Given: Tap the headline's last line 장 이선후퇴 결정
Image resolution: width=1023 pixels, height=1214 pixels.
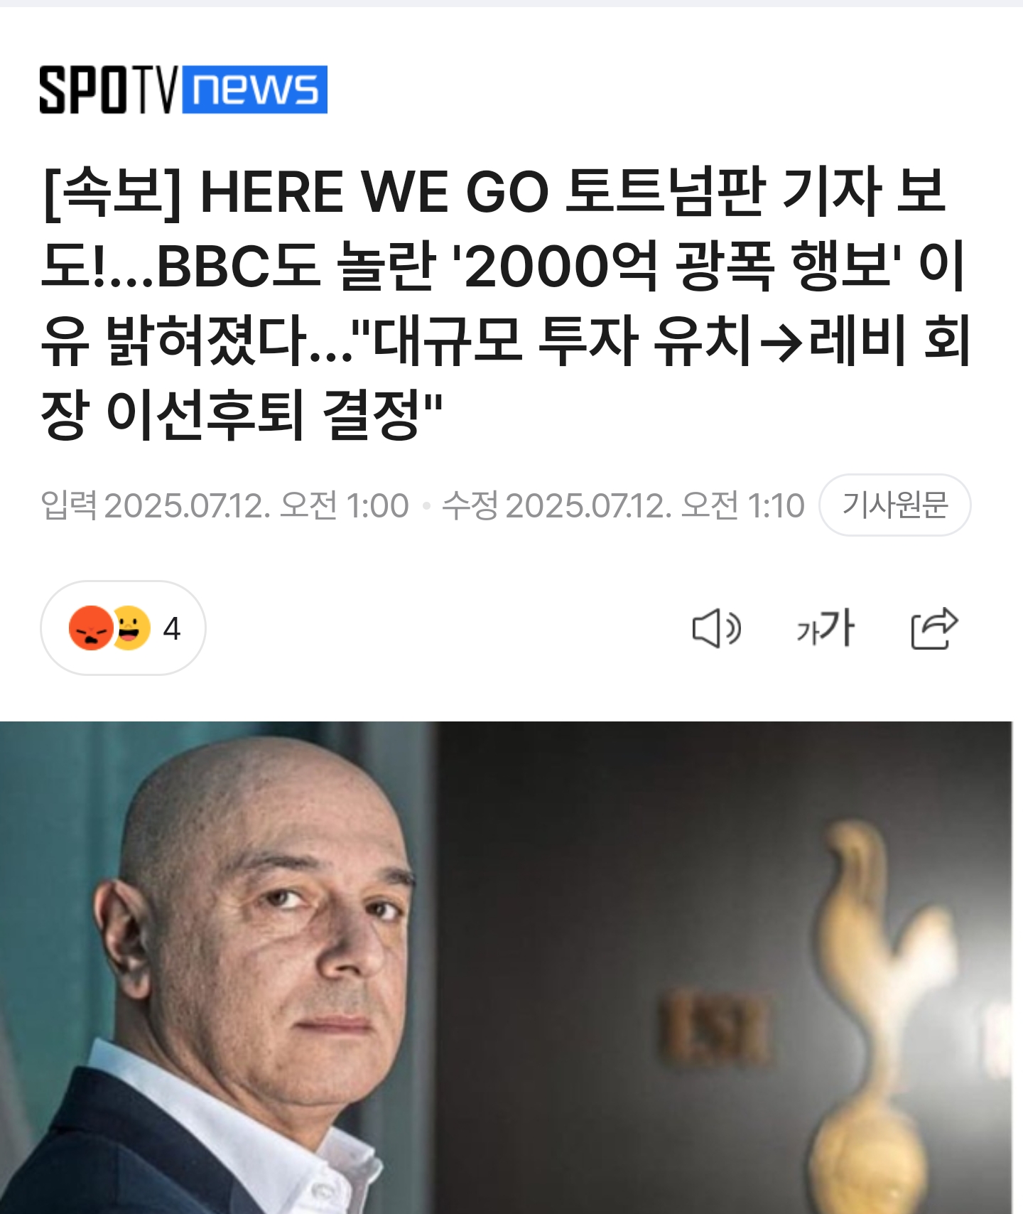Looking at the screenshot, I should pos(242,414).
